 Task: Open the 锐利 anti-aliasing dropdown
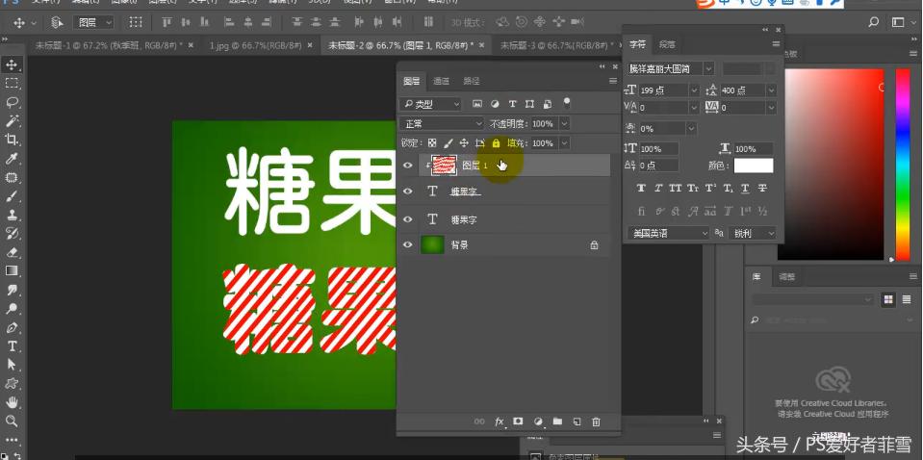click(753, 234)
